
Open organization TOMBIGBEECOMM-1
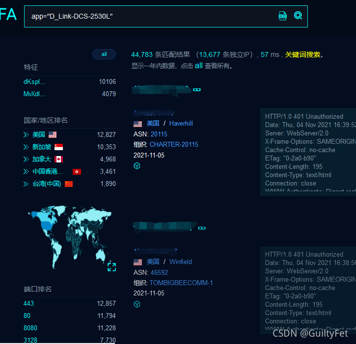pos(181,283)
